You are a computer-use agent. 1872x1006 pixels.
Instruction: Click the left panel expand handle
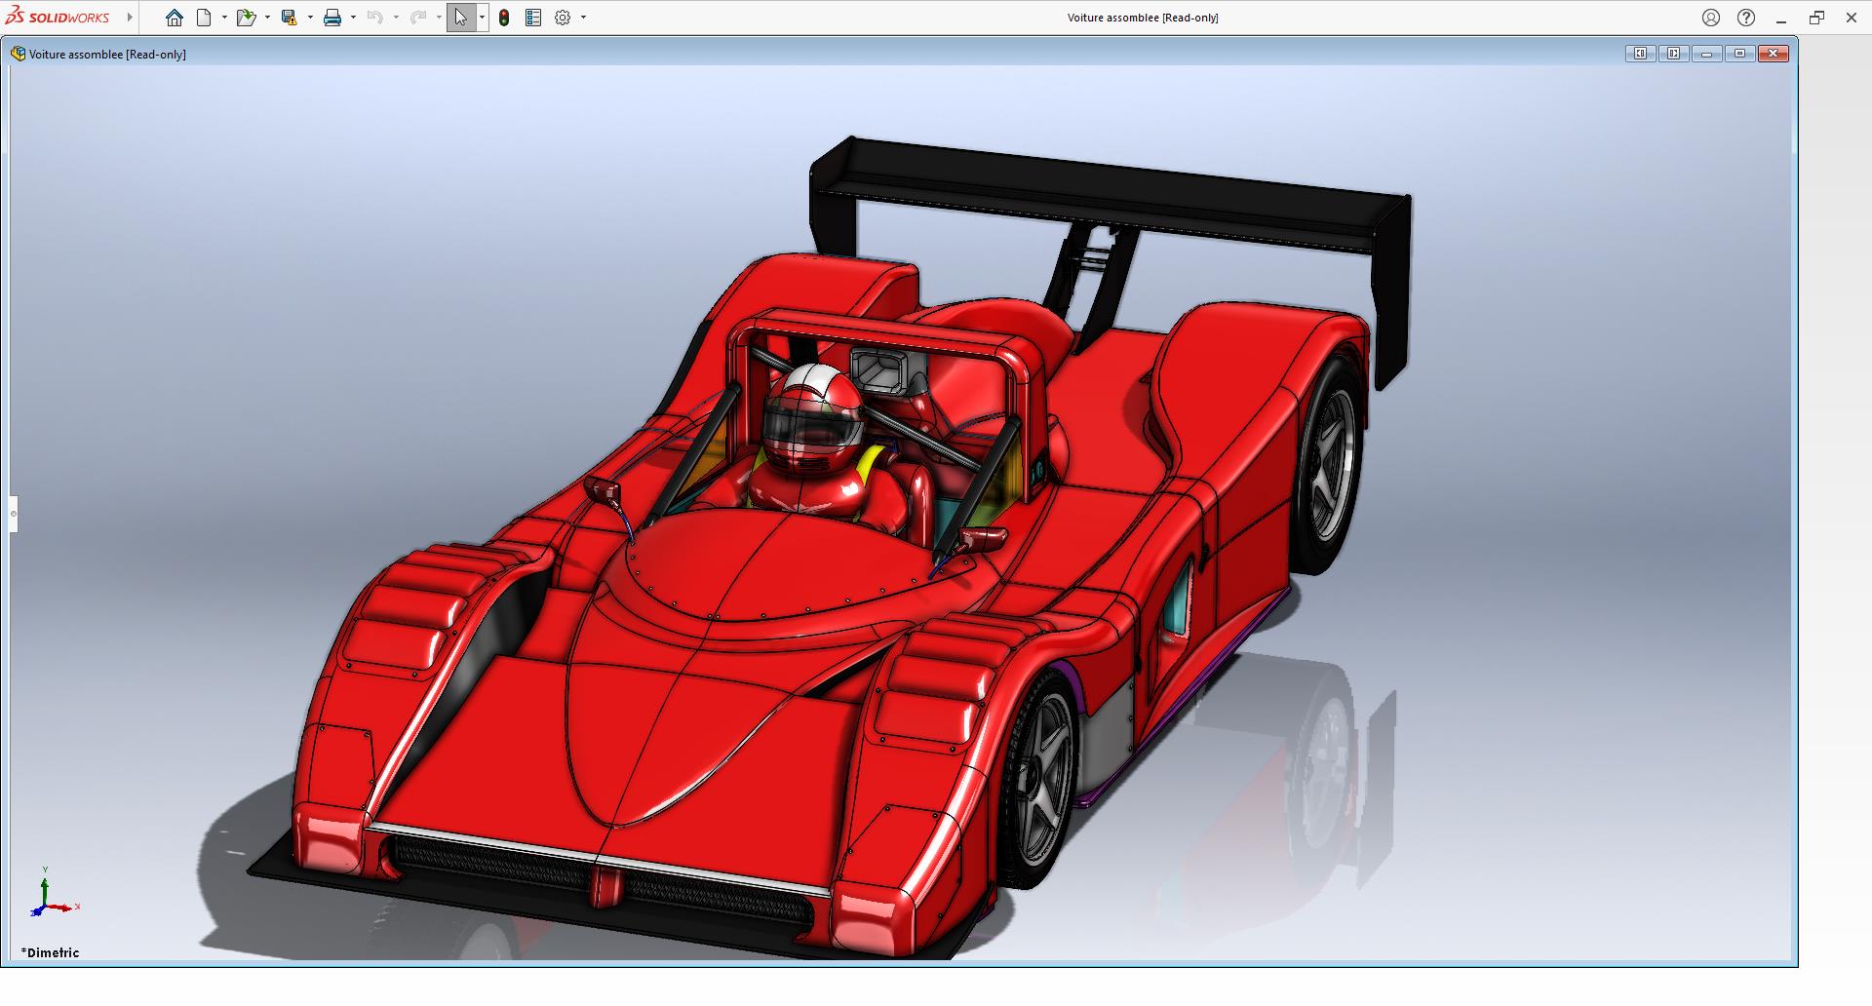14,514
